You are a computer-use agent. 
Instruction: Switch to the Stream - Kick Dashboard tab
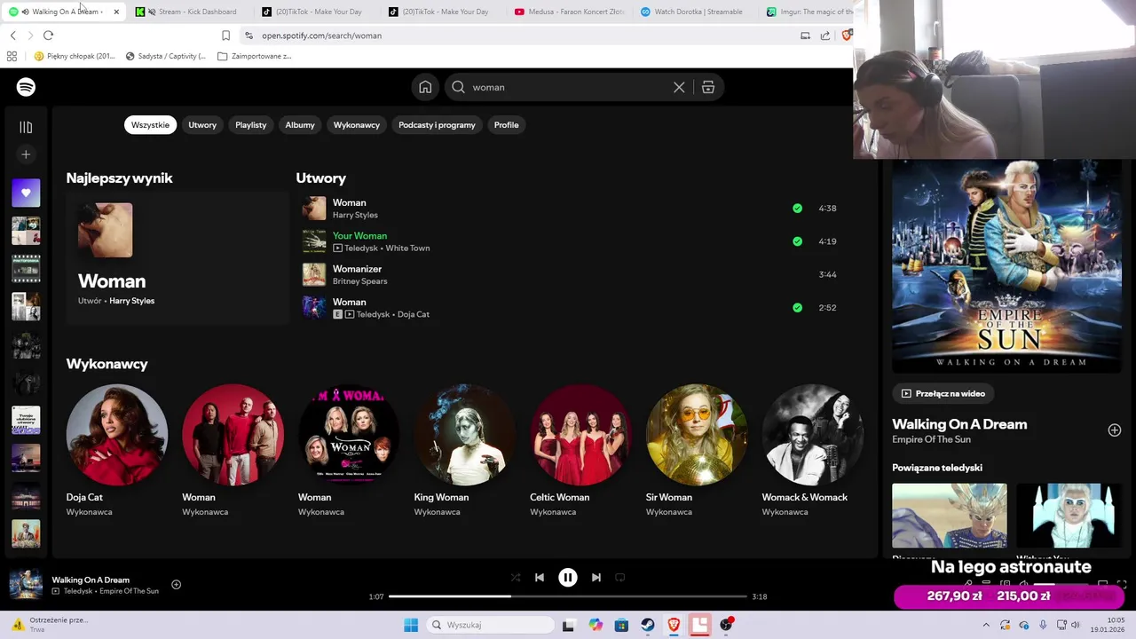pos(190,12)
